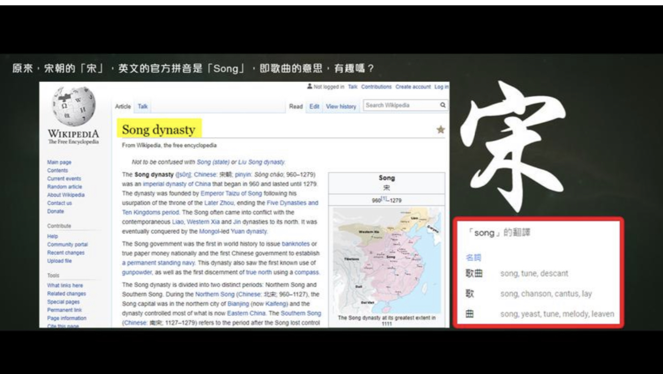
Task: Follow the banknotes link
Action: (296, 244)
